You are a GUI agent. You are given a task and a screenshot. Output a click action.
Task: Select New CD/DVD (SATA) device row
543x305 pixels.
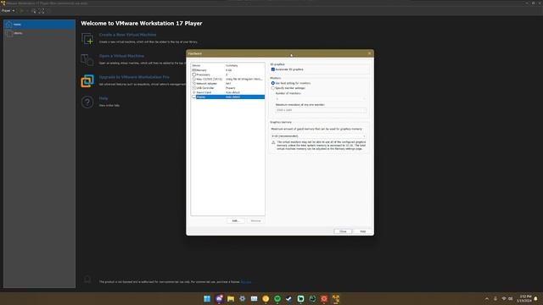[228, 79]
